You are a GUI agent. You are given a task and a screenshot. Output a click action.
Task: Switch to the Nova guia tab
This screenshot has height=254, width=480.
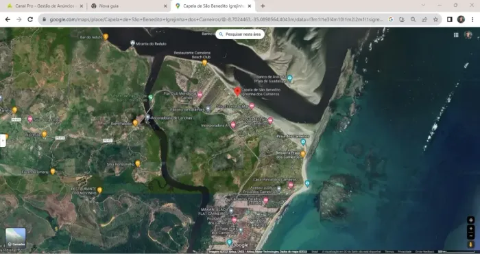point(129,5)
